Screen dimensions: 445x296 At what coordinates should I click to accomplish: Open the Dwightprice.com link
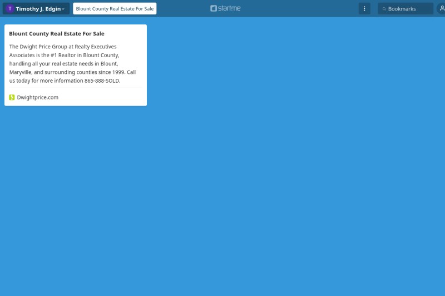[37, 97]
